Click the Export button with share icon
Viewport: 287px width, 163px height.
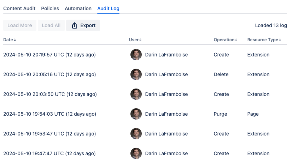83,25
